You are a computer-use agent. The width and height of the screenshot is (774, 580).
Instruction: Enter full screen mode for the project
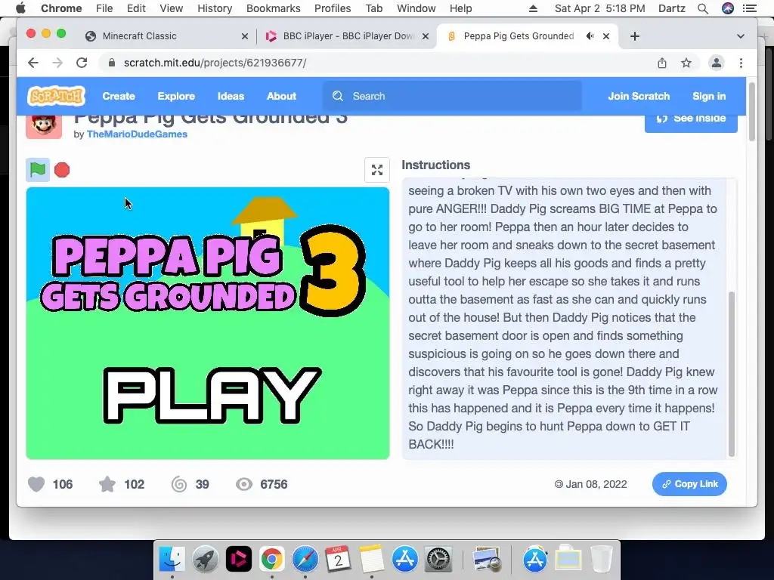tap(377, 170)
